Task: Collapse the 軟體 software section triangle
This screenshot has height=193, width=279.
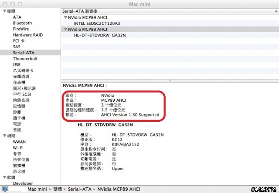Action: coord(5,177)
